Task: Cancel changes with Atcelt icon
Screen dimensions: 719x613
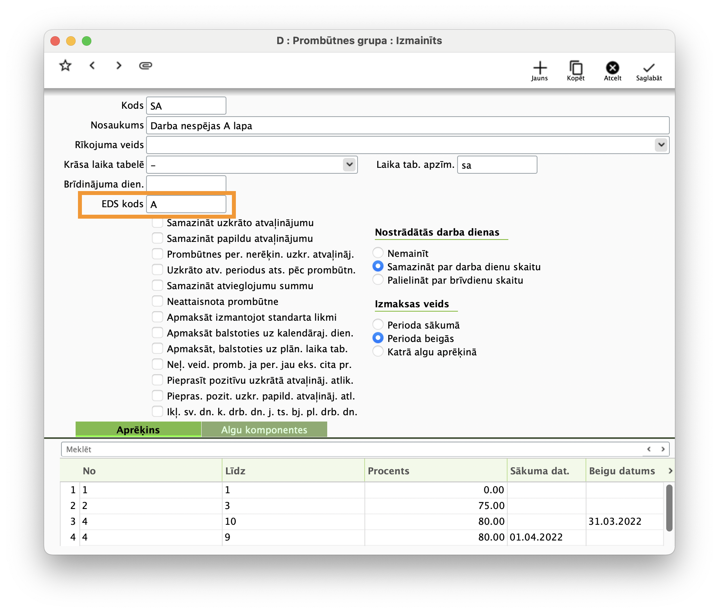Action: point(612,71)
